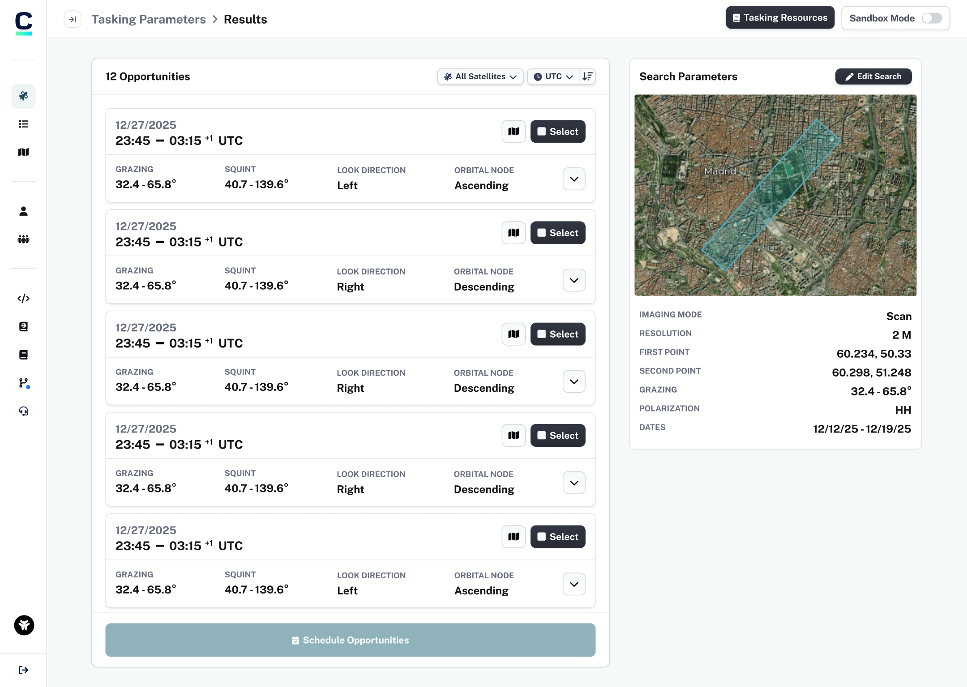Show first opportunity on map
The width and height of the screenshot is (967, 687).
click(513, 131)
